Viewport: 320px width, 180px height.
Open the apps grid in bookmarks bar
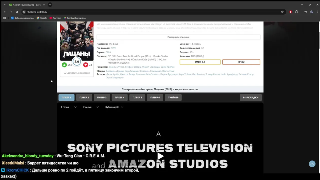tap(4, 18)
